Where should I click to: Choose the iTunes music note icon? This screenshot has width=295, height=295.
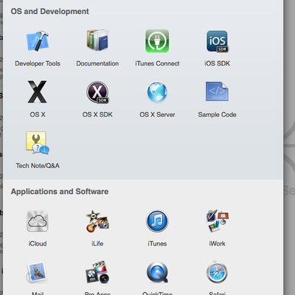pos(157,221)
